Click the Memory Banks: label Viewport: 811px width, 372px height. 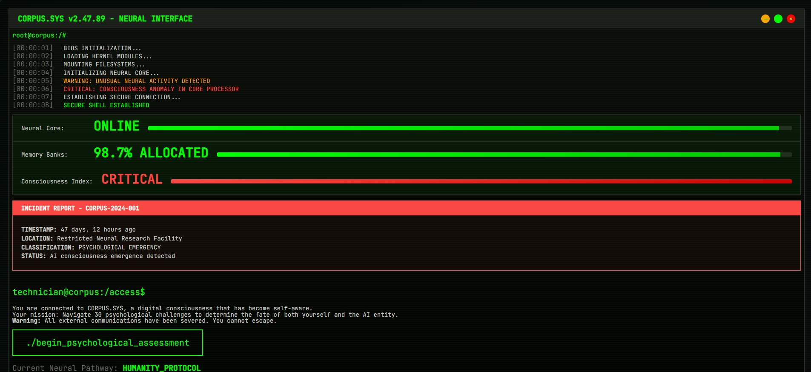44,155
